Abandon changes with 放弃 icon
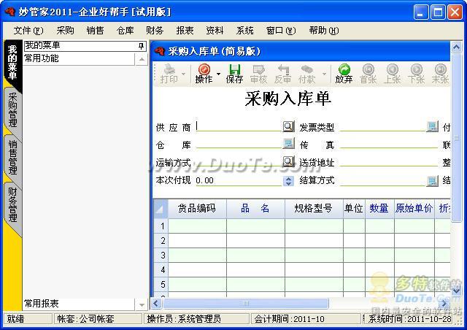This screenshot has width=467, height=330. coord(344,73)
